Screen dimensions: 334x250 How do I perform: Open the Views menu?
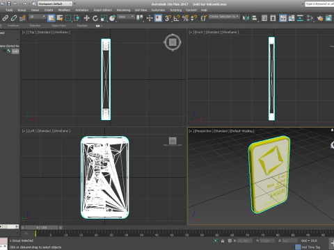point(35,10)
